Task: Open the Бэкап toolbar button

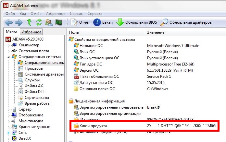Action: pyautogui.click(x=104, y=22)
